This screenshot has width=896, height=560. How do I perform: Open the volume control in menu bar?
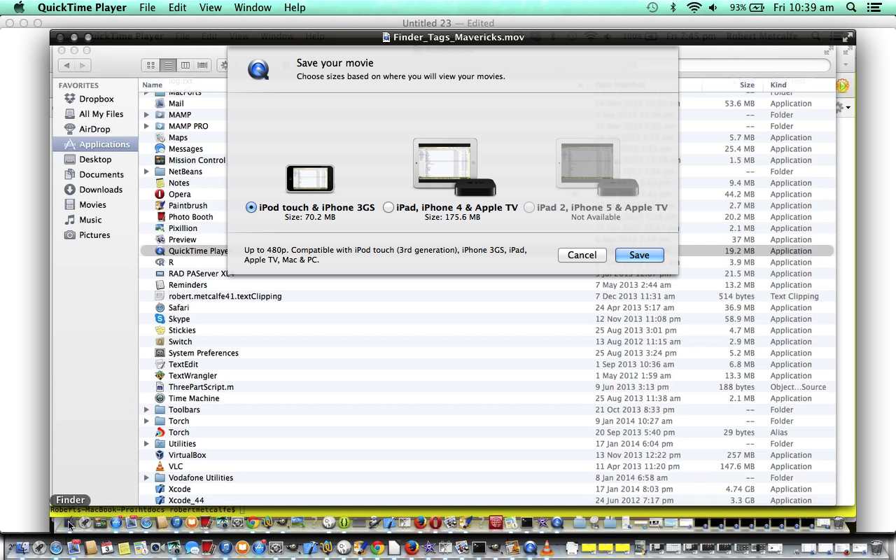pyautogui.click(x=713, y=8)
